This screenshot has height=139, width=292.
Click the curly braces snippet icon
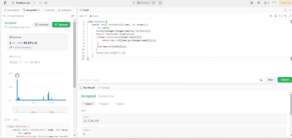pyautogui.click(x=281, y=16)
